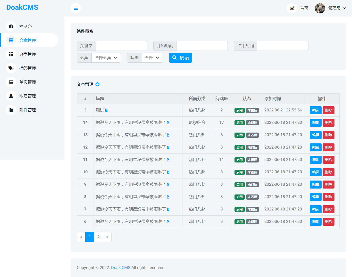Focus the 开始时间 start time field
This screenshot has height=277, width=352.
click(x=202, y=46)
